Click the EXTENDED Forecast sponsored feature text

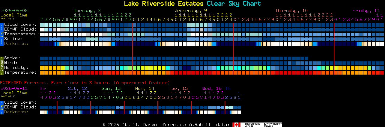pyautogui.click(x=85, y=83)
